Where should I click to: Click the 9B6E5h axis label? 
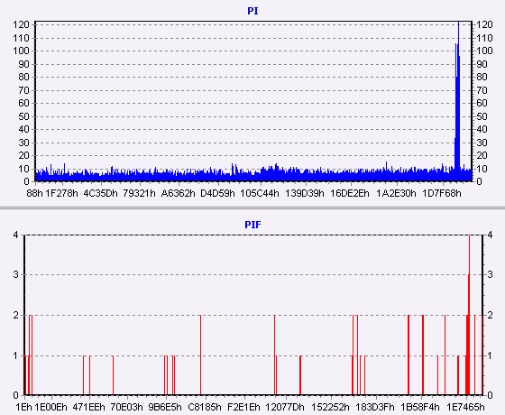pyautogui.click(x=164, y=407)
